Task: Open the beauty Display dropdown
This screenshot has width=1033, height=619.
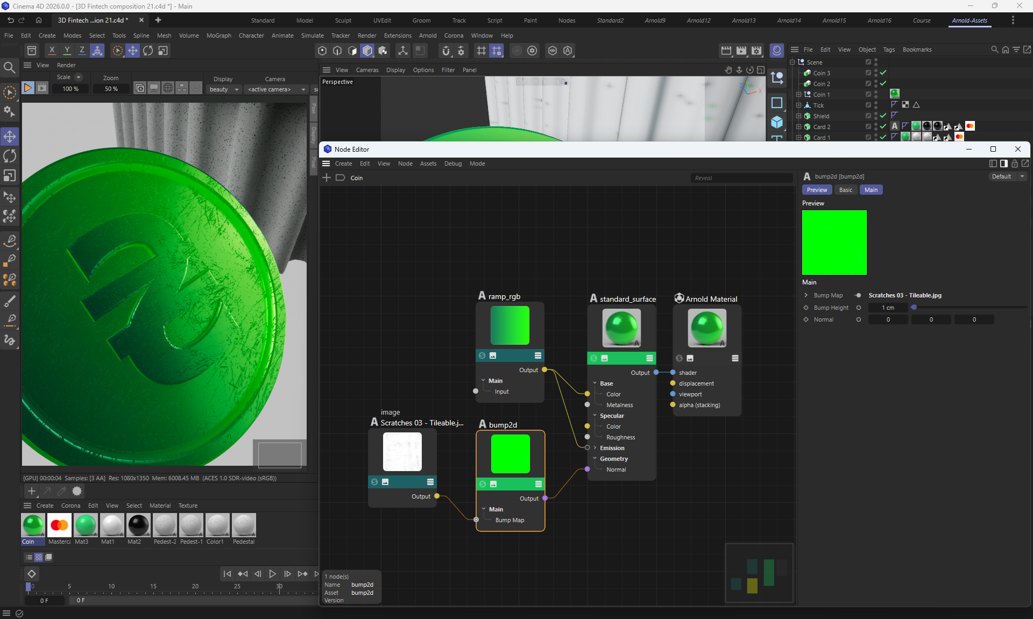Action: (224, 89)
